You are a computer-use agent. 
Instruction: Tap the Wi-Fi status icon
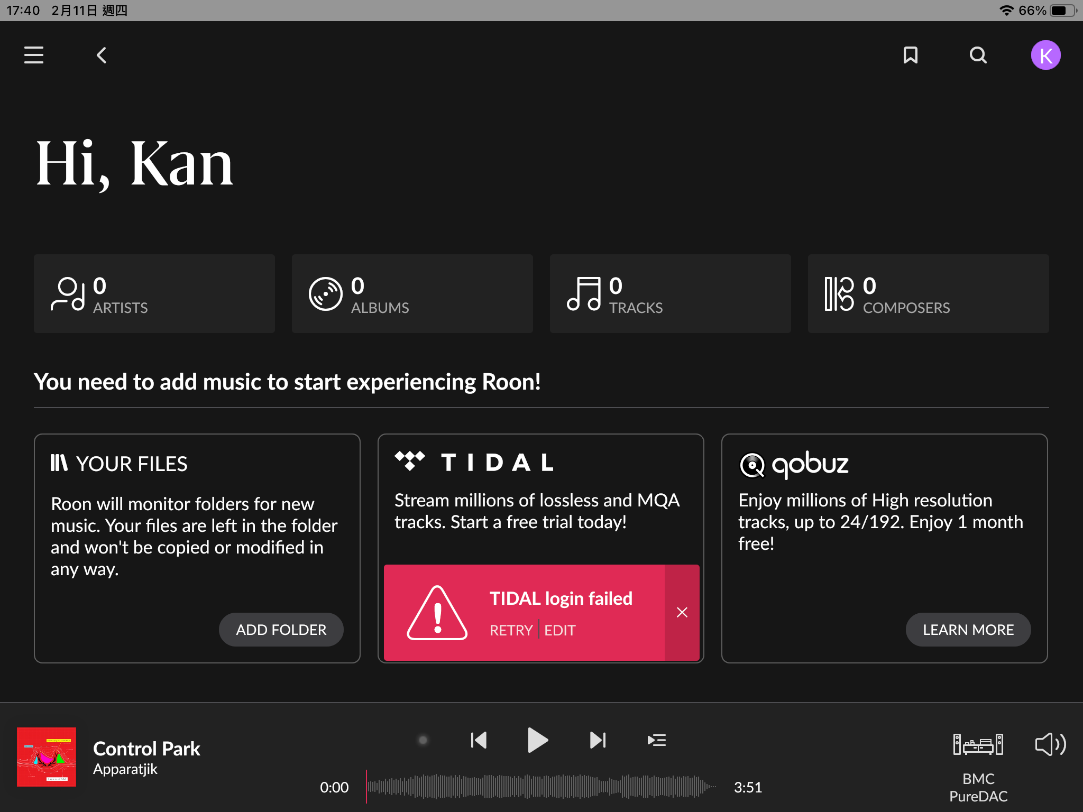pos(1006,11)
